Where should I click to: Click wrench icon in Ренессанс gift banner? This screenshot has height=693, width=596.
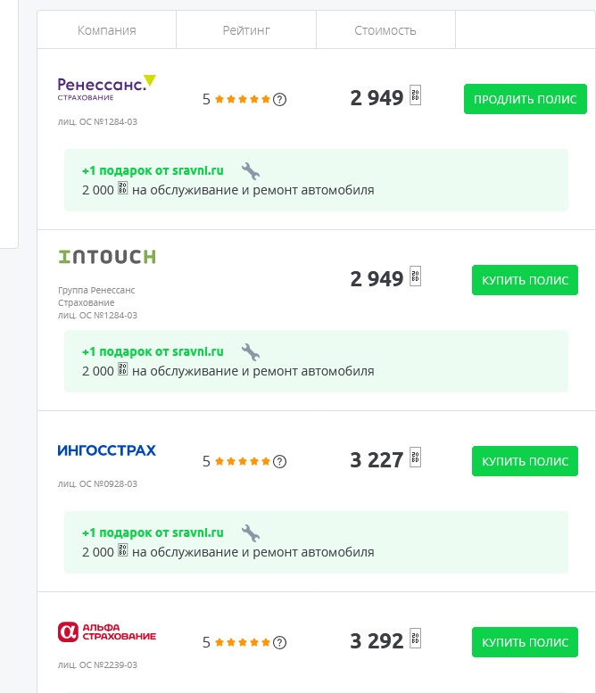(x=251, y=170)
